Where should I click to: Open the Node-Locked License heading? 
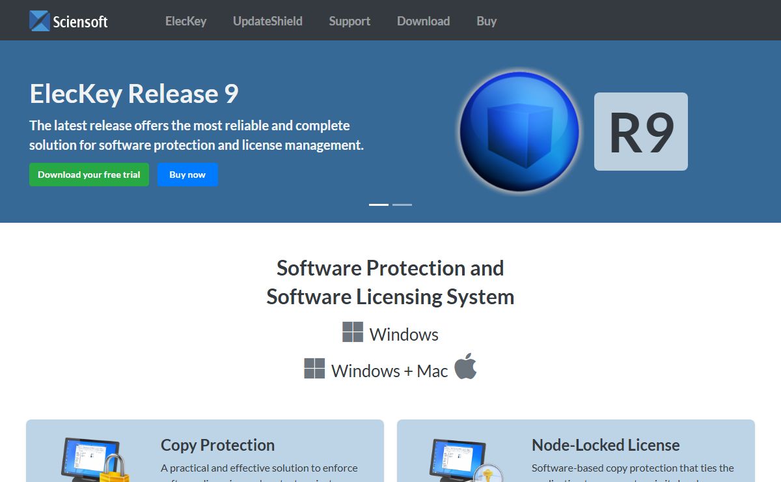click(605, 445)
